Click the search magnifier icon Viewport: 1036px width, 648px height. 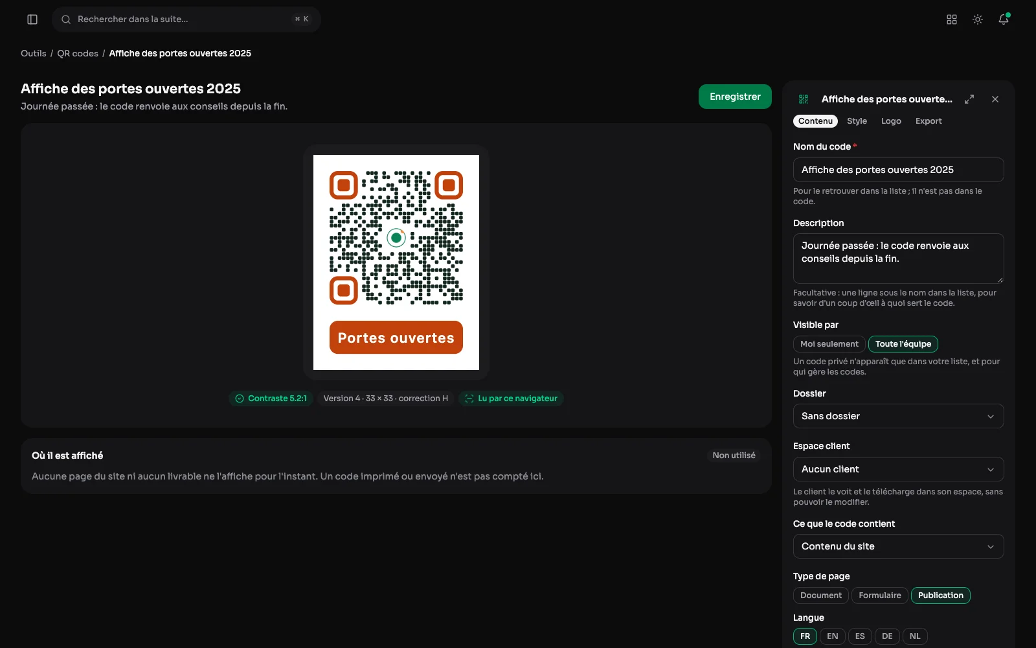tap(66, 19)
